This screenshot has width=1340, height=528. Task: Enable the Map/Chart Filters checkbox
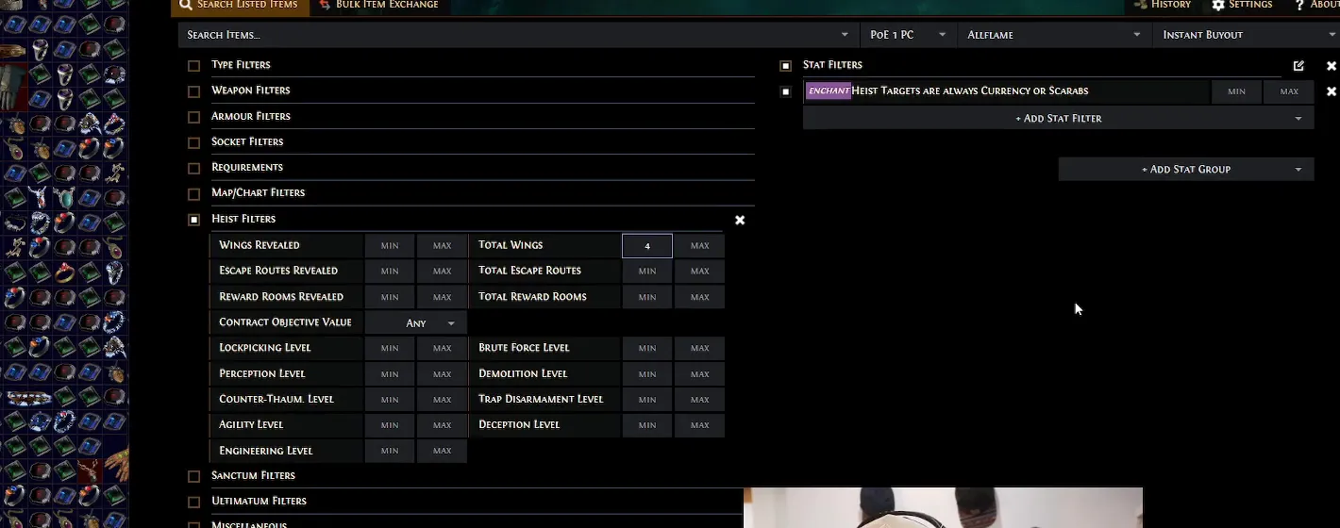point(193,193)
